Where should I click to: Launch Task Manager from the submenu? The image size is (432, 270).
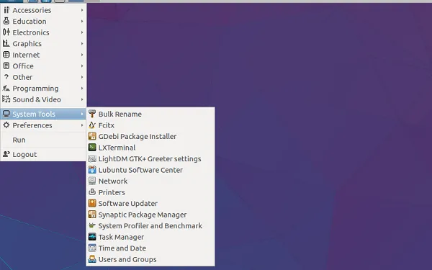tap(150, 237)
